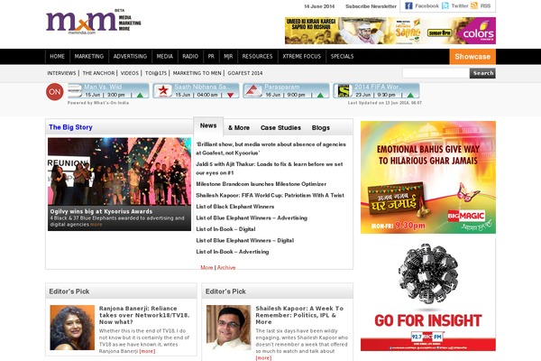Image resolution: width=541 pixels, height=361 pixels.
Task: Open the MEDIA menu
Action: [165, 56]
